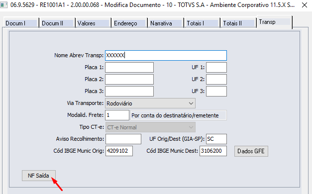This screenshot has height=194, width=312.
Task: Select the Valores tab
Action: point(94,23)
